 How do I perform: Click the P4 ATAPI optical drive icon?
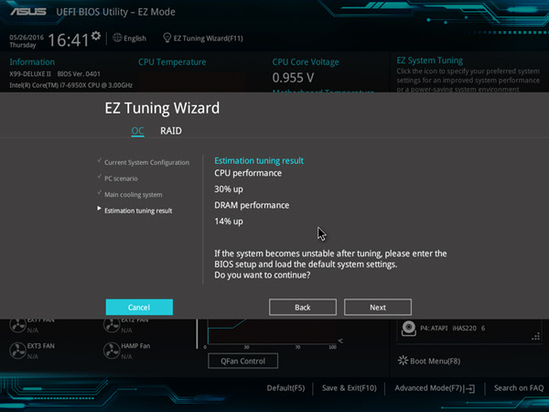point(409,329)
